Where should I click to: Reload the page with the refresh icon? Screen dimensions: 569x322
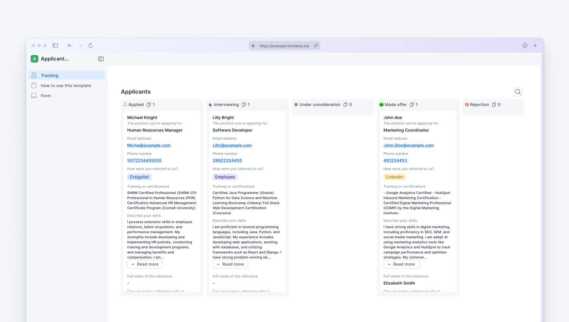91,45
